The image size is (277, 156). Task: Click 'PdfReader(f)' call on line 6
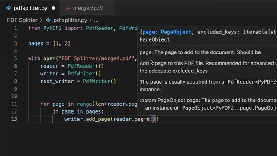[x=86, y=66]
